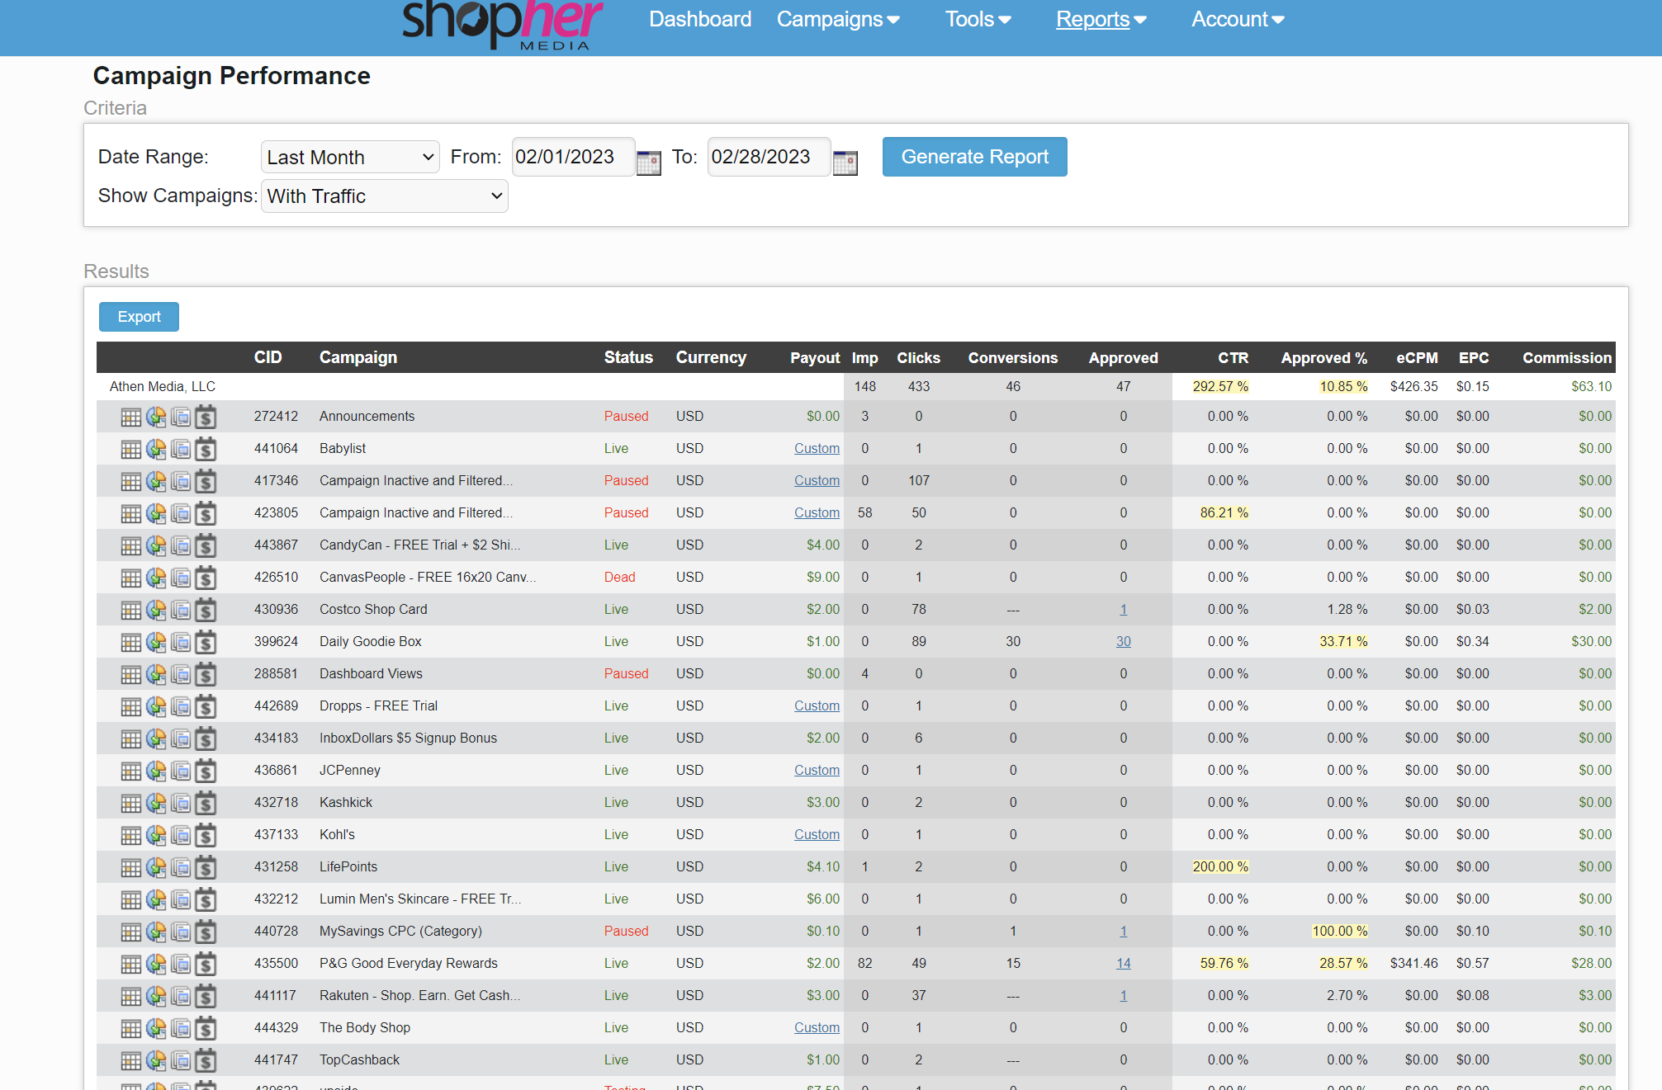The image size is (1662, 1090).
Task: Click the From date input field
Action: tap(574, 157)
